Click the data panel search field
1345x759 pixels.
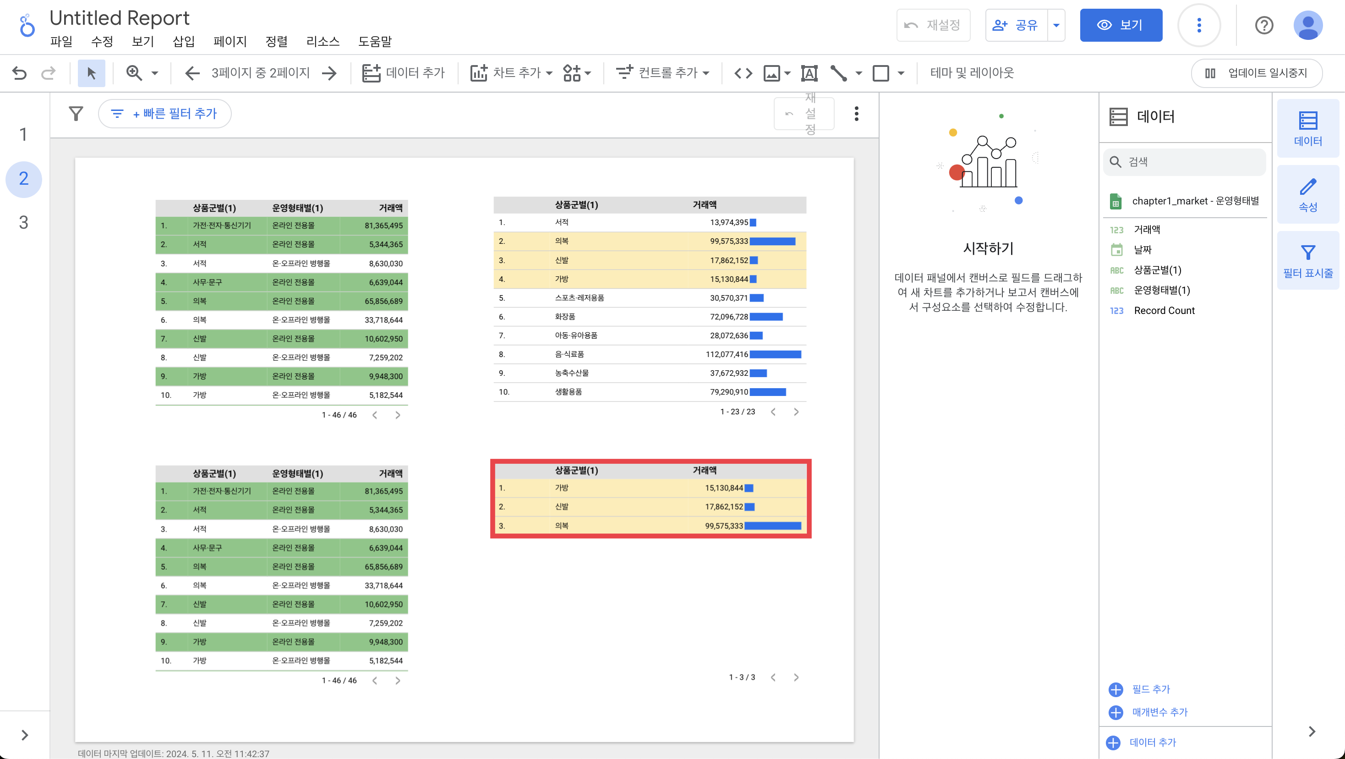[1185, 162]
